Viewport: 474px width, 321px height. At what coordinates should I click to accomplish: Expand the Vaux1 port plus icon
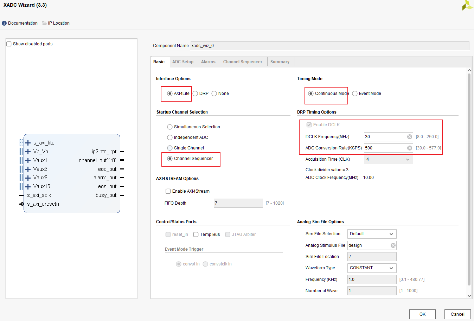tap(28, 160)
